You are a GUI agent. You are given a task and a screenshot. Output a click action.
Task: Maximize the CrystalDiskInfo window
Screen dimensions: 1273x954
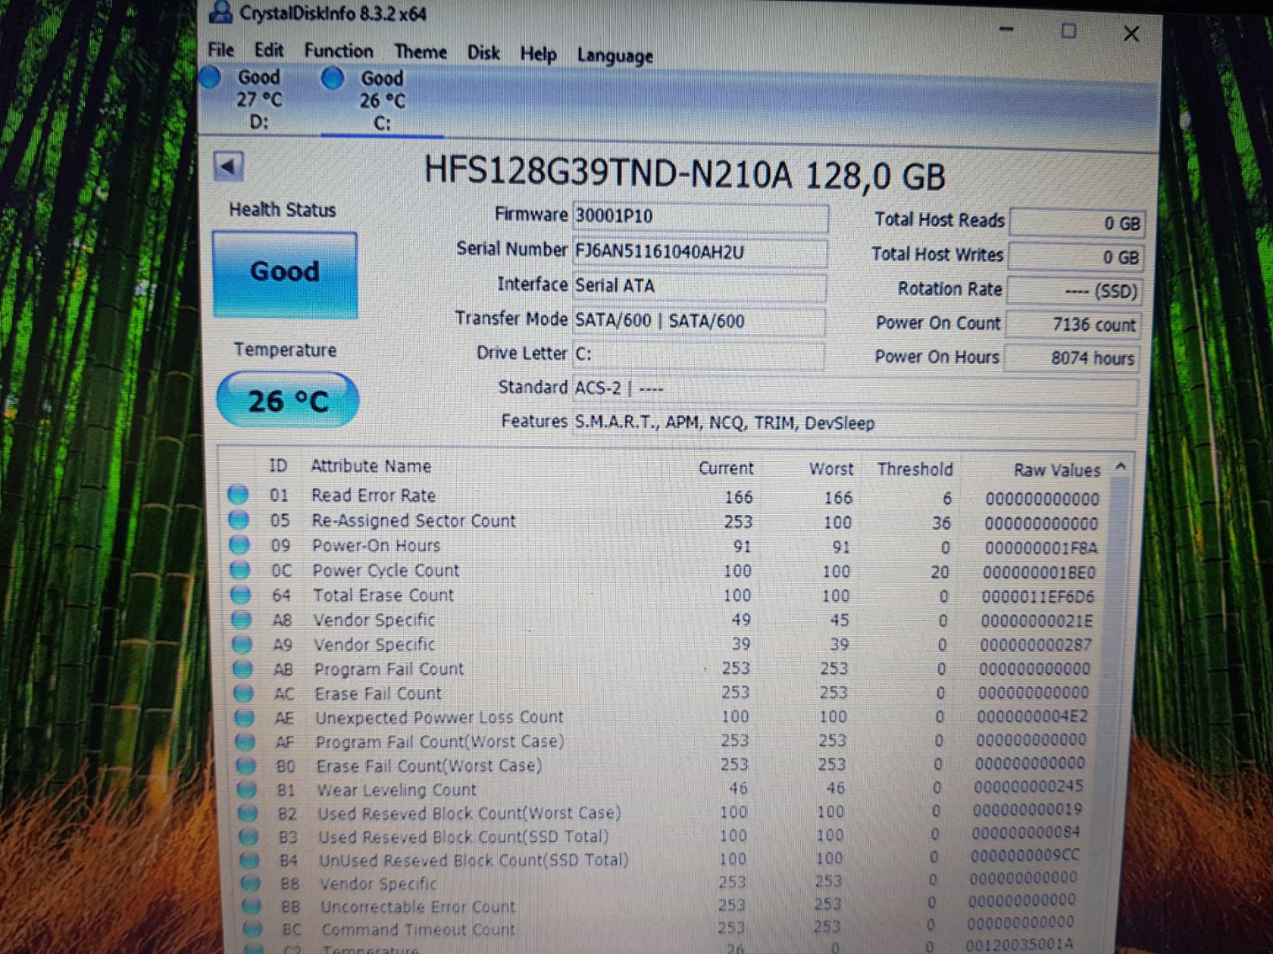click(1068, 31)
